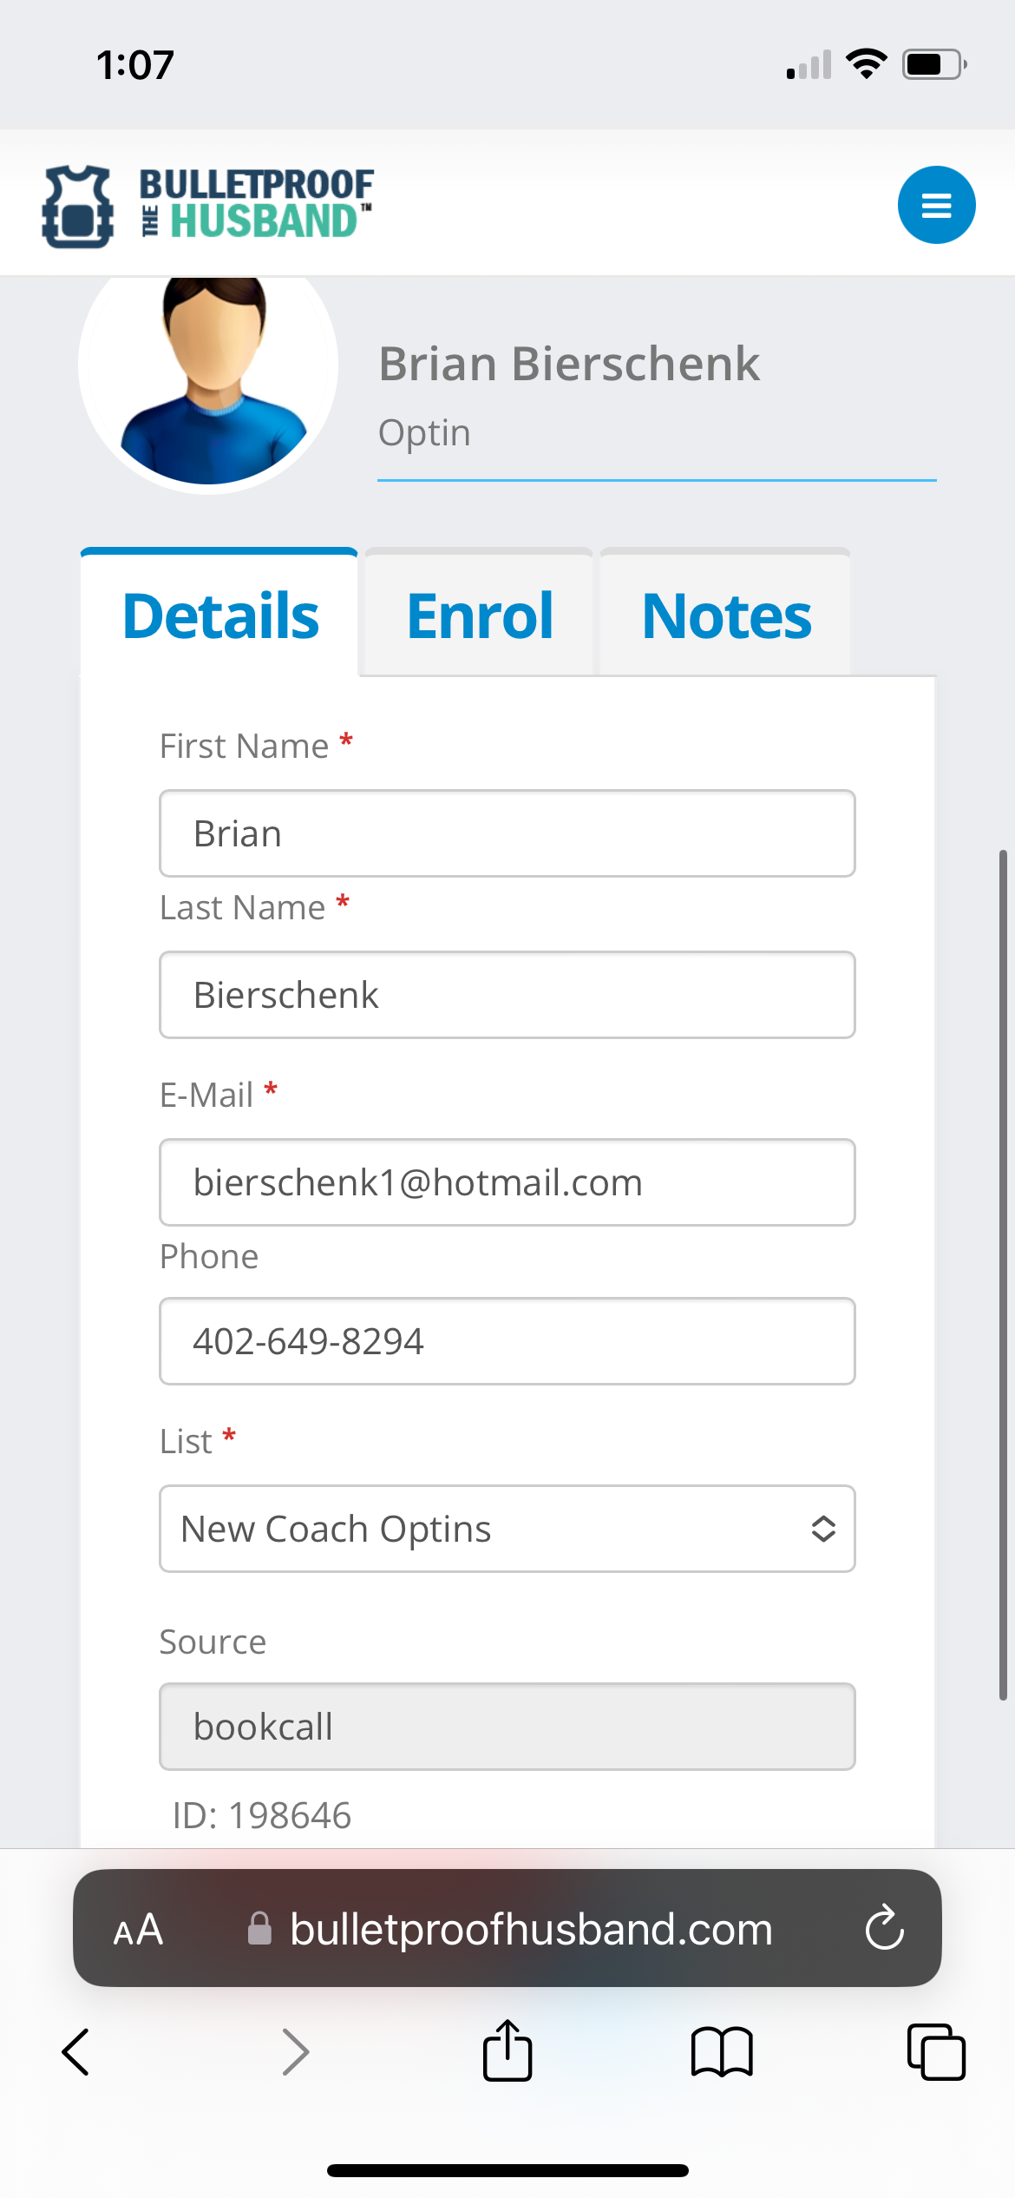Open the blue hamburger menu
The image size is (1015, 2198).
point(936,205)
